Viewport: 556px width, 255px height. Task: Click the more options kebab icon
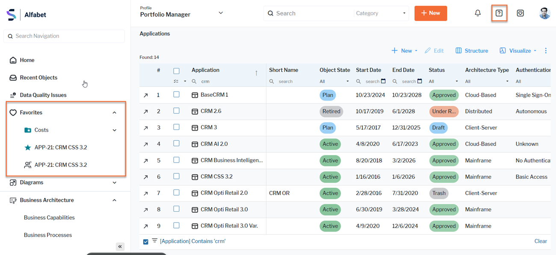546,50
